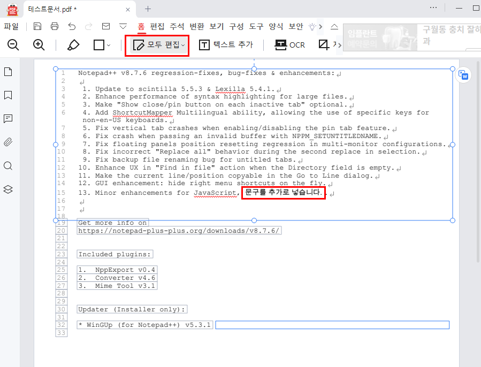481x367 pixels.
Task: Click the Notepad++ v8.7.6 heading line
Action: click(x=206, y=73)
